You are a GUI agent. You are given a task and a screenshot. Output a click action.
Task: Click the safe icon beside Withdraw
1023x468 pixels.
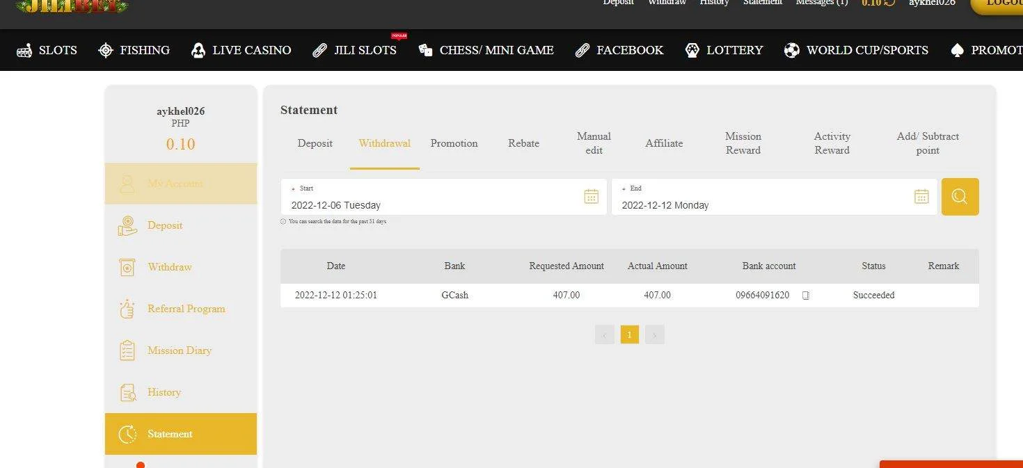click(x=127, y=267)
